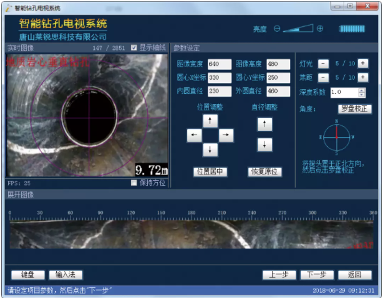Raise 焦距 value with plus button
The image size is (383, 301).
(364, 78)
